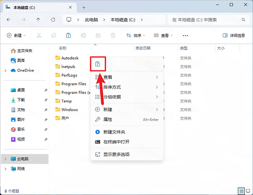Click the copy icon in toolbar
Viewport: 253px width, 195px height.
click(54, 35)
